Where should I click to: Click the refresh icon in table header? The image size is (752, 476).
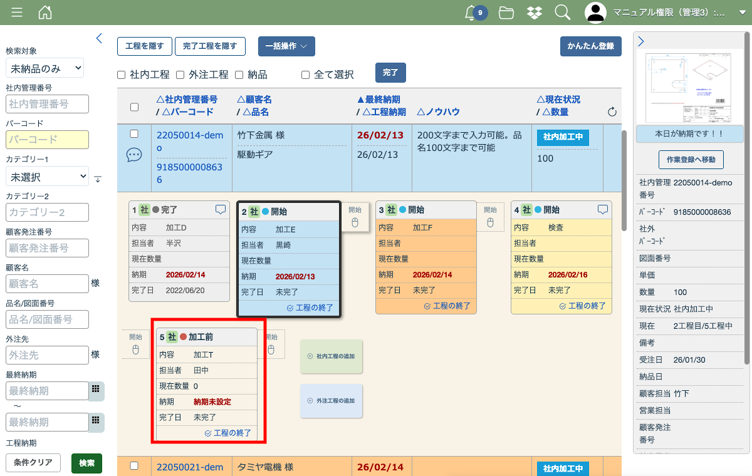[612, 112]
